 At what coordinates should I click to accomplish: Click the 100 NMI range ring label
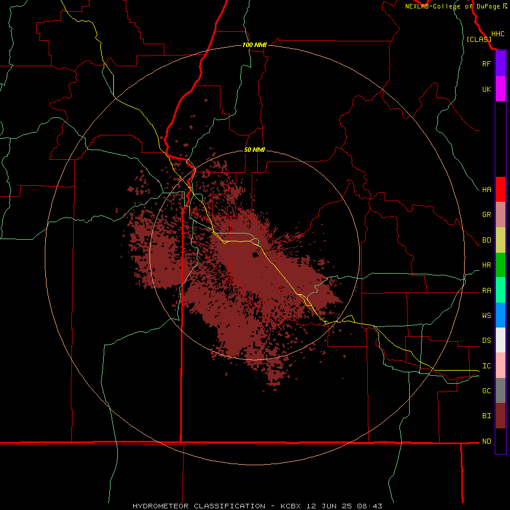point(254,45)
